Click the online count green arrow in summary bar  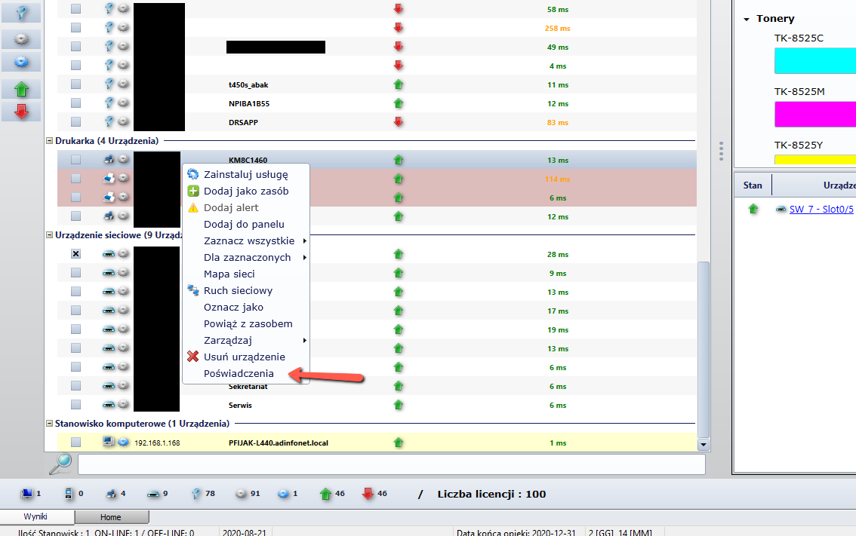click(x=325, y=494)
